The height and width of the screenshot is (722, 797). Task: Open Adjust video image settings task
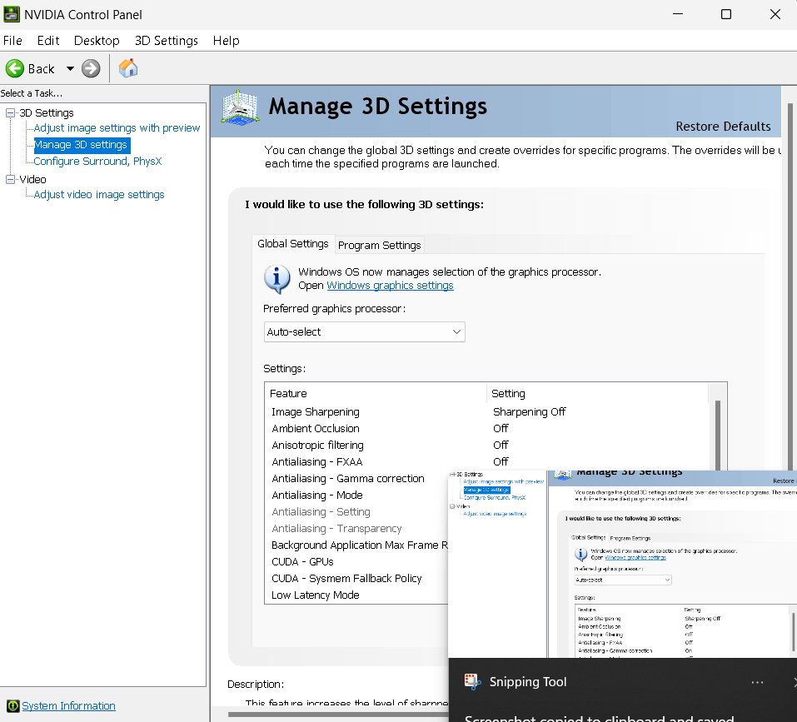coord(99,195)
